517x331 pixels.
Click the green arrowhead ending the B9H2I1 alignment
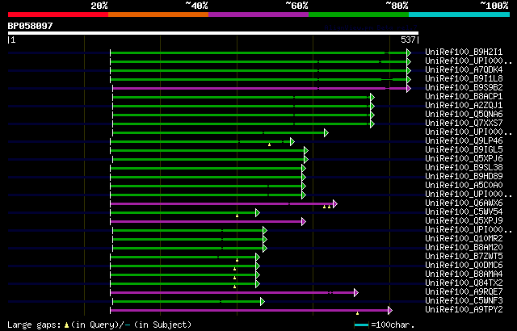[x=409, y=52]
